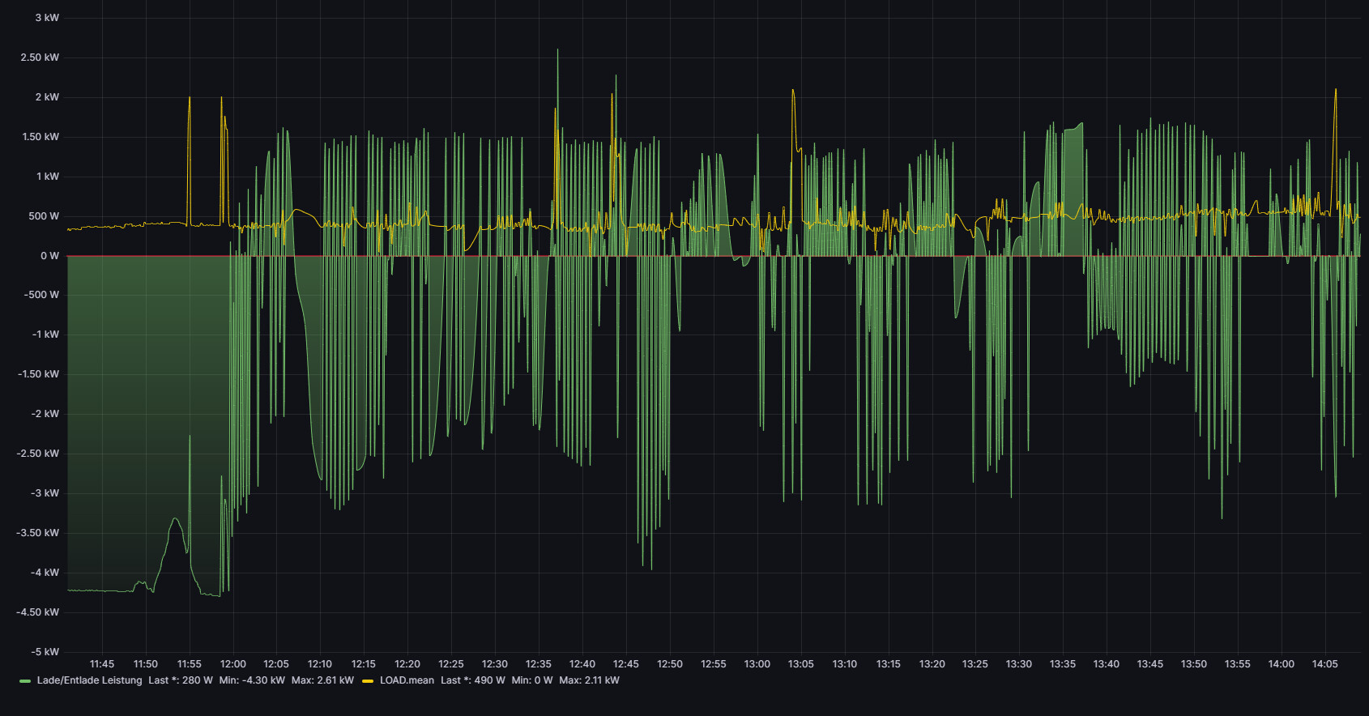Screen dimensions: 1369x716
Task: Click the green Lade/Entlade Leistung color swatch
Action: tap(25, 681)
